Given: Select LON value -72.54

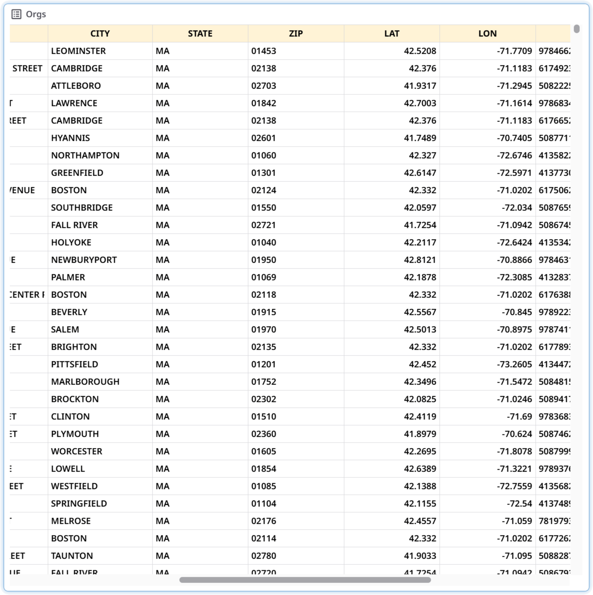Looking at the screenshot, I should click(x=488, y=504).
